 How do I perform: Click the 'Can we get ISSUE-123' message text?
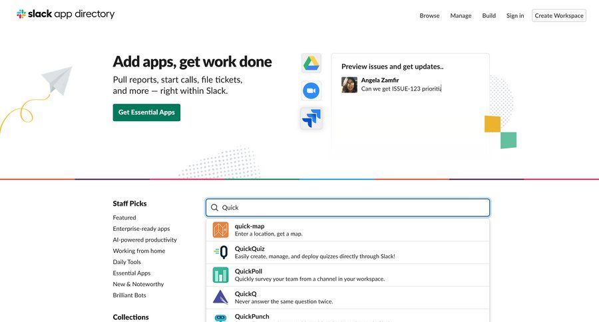(401, 88)
